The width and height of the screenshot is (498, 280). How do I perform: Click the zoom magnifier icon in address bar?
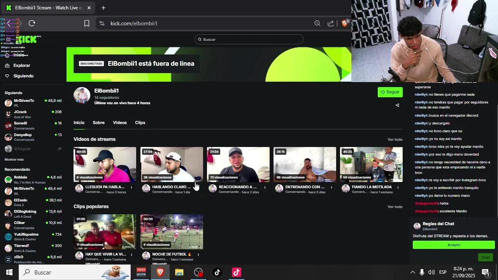pyautogui.click(x=317, y=23)
